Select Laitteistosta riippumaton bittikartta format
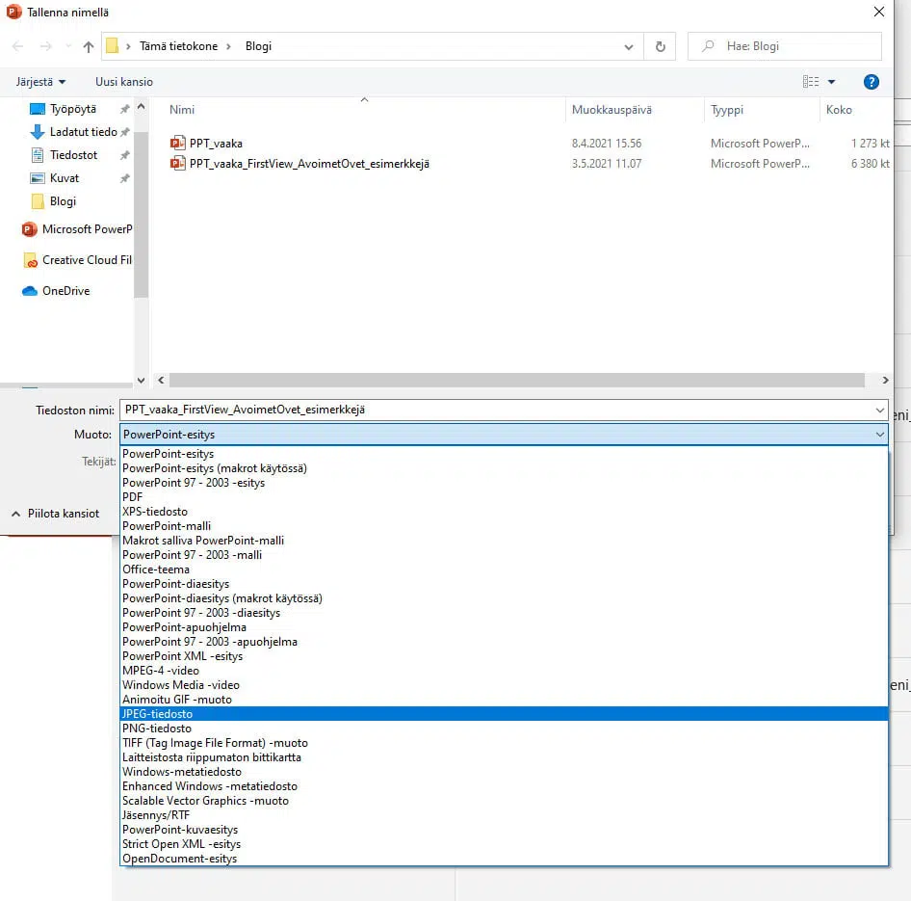The image size is (911, 901). coord(504,758)
